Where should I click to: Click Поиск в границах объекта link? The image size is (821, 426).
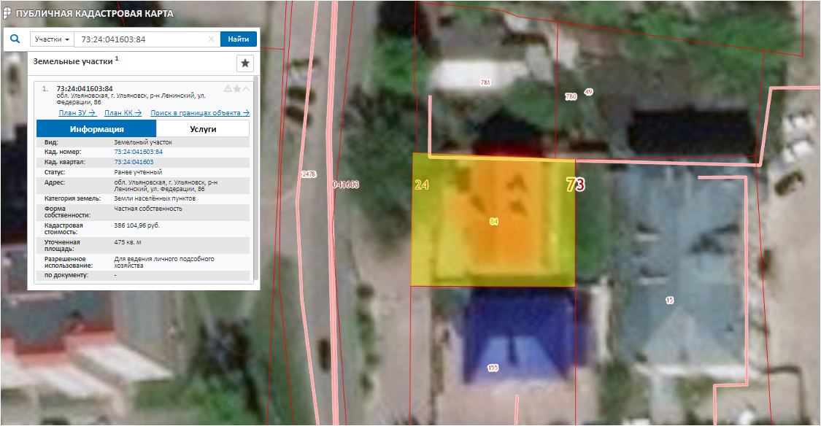pyautogui.click(x=200, y=113)
